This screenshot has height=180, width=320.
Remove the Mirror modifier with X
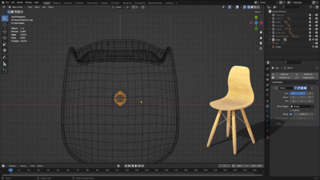point(312,88)
